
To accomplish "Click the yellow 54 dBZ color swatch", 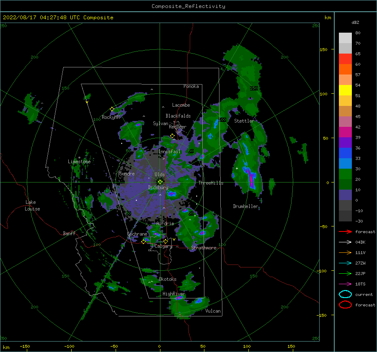I will coord(345,90).
